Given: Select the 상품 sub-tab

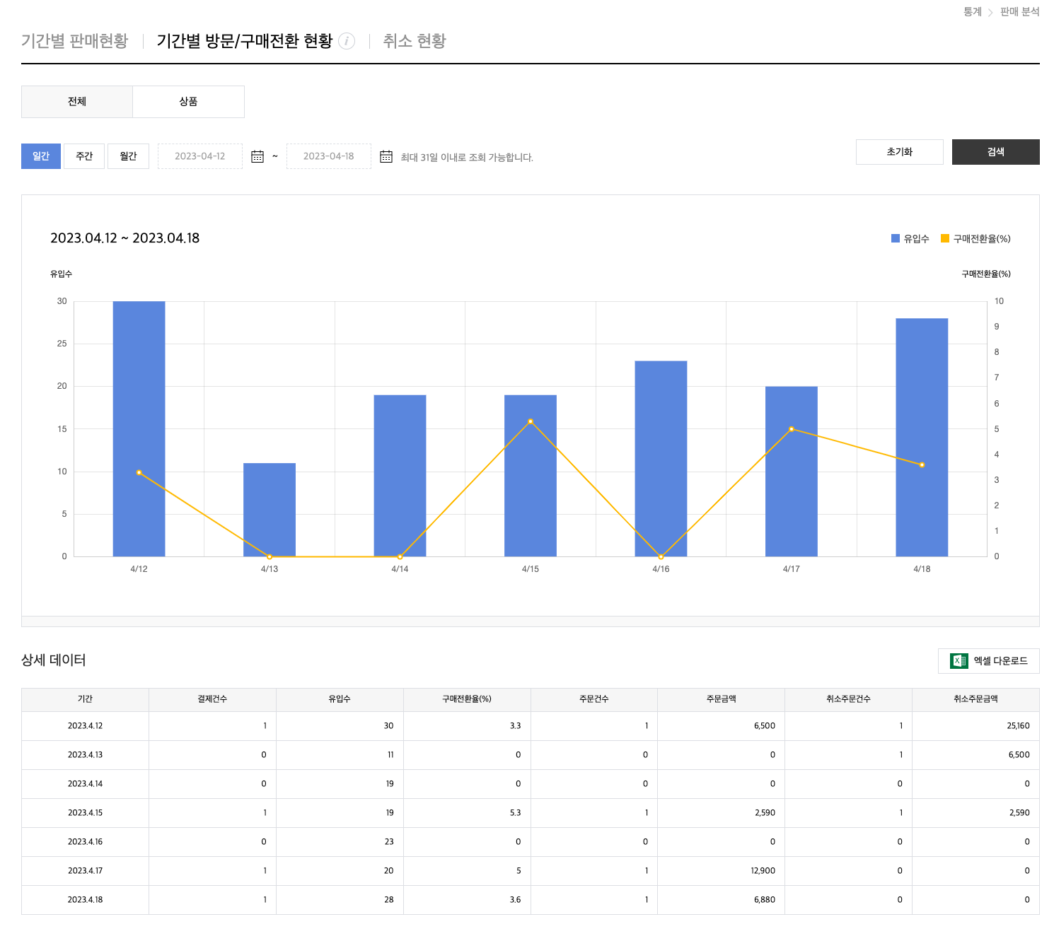Looking at the screenshot, I should (188, 102).
